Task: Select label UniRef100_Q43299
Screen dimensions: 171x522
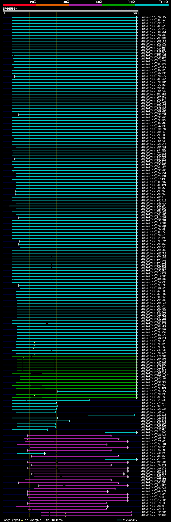Action: pyautogui.click(x=153, y=268)
